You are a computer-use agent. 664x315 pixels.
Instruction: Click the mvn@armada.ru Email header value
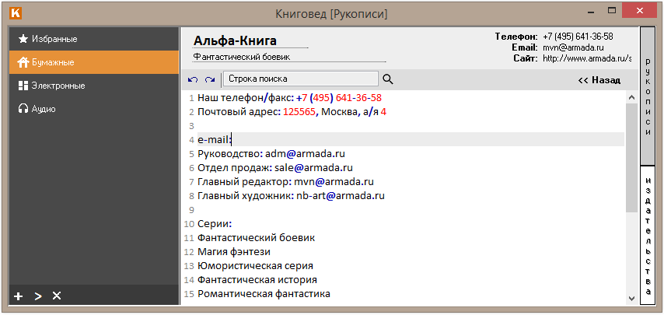573,47
